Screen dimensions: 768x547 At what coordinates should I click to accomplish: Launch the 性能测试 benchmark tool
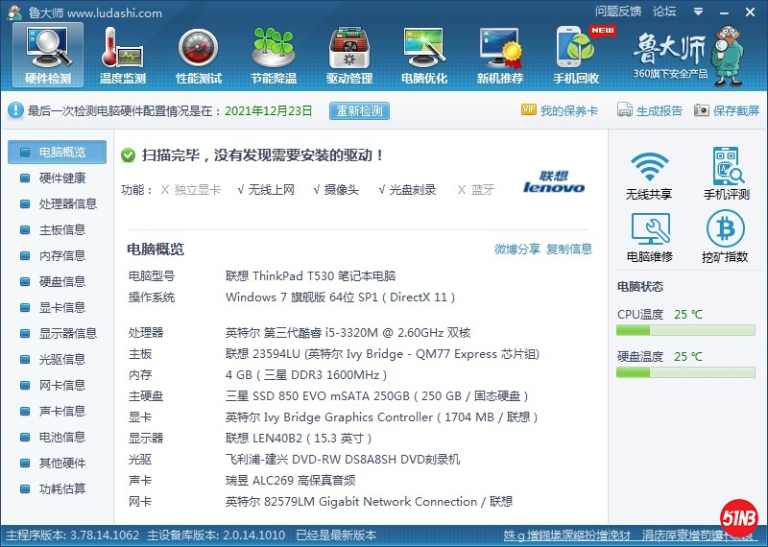(x=199, y=55)
